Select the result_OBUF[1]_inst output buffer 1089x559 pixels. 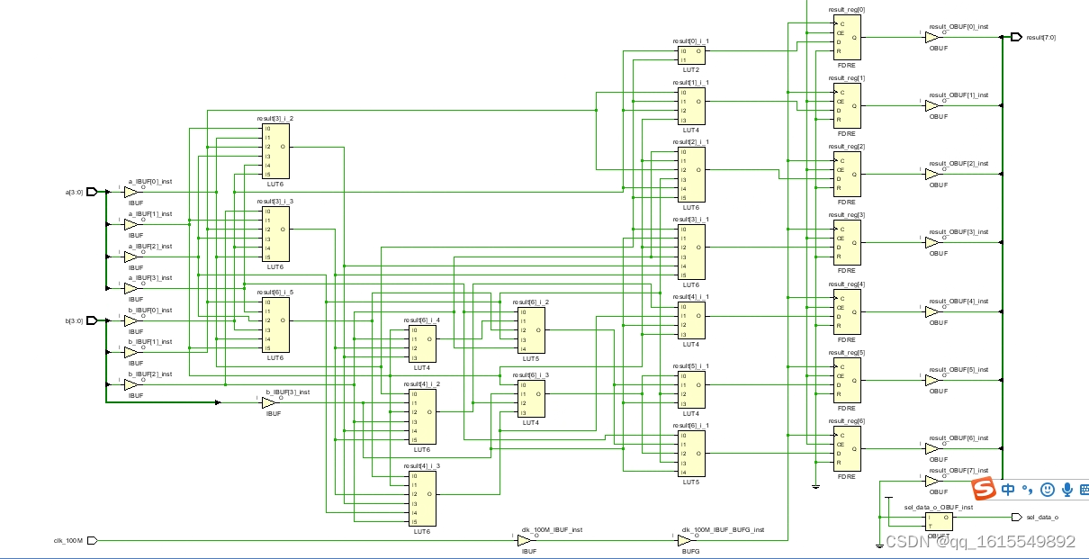pyautogui.click(x=931, y=105)
